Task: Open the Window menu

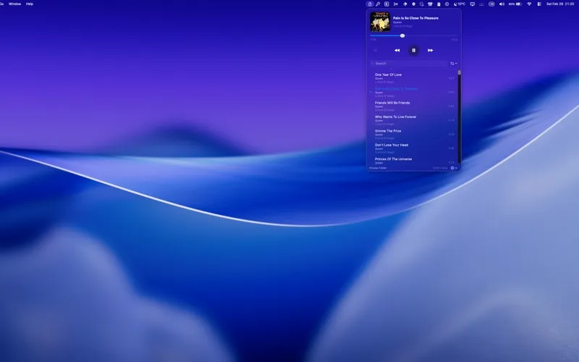Action: [14, 4]
